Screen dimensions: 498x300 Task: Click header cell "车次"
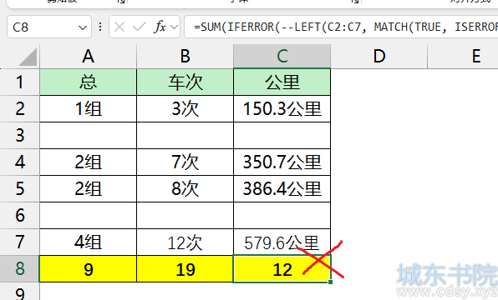click(x=185, y=82)
